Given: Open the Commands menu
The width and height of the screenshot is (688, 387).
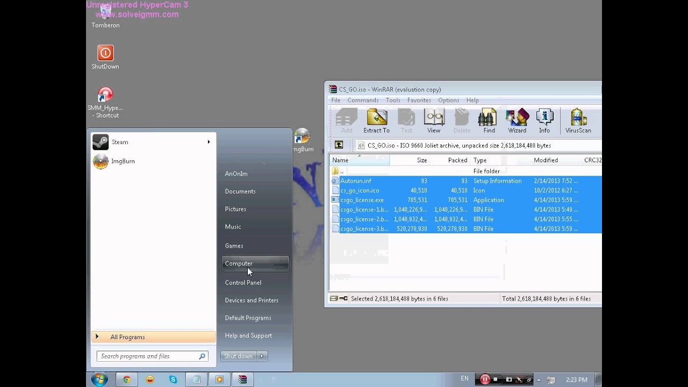Looking at the screenshot, I should pyautogui.click(x=363, y=100).
